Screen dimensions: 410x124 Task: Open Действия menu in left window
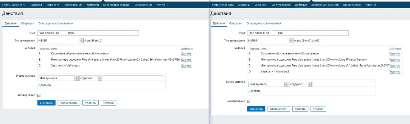pyautogui.click(x=93, y=5)
